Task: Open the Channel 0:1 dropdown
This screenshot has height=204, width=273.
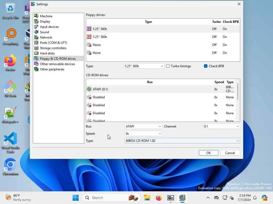Action: click(x=221, y=126)
